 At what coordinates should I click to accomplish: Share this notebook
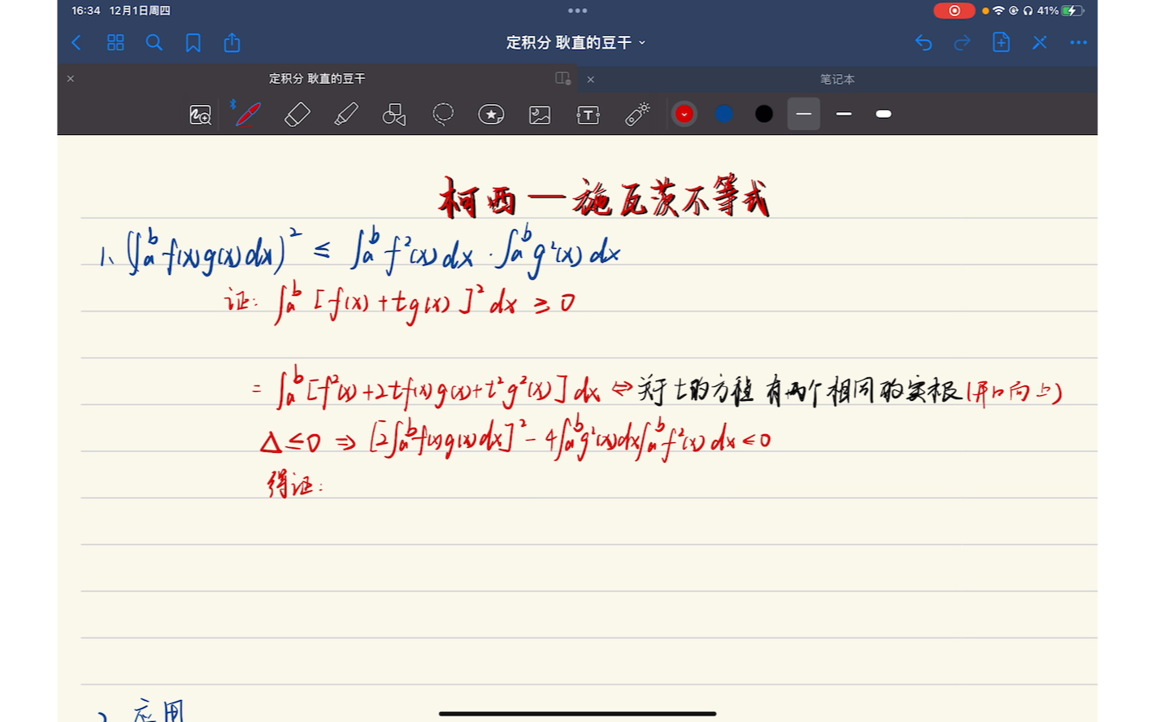point(231,42)
